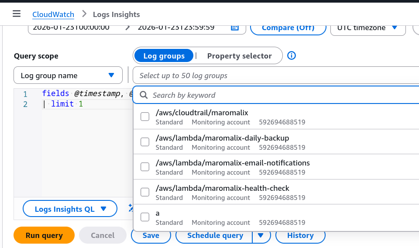Switch to the Property selector tab
The width and height of the screenshot is (419, 248).
coord(239,56)
